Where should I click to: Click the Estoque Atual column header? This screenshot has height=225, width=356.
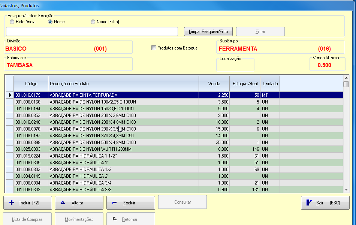(x=245, y=84)
